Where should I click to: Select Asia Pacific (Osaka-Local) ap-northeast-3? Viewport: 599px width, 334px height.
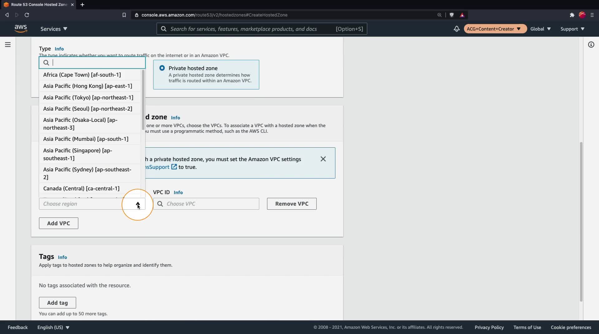coord(90,124)
